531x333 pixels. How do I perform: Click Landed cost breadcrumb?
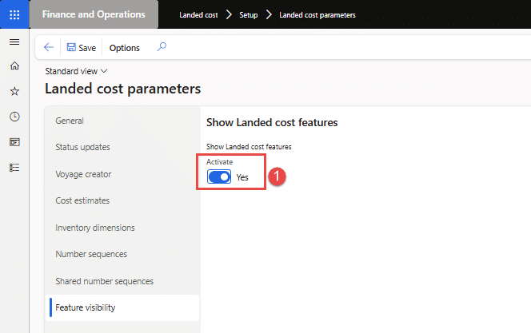point(199,15)
